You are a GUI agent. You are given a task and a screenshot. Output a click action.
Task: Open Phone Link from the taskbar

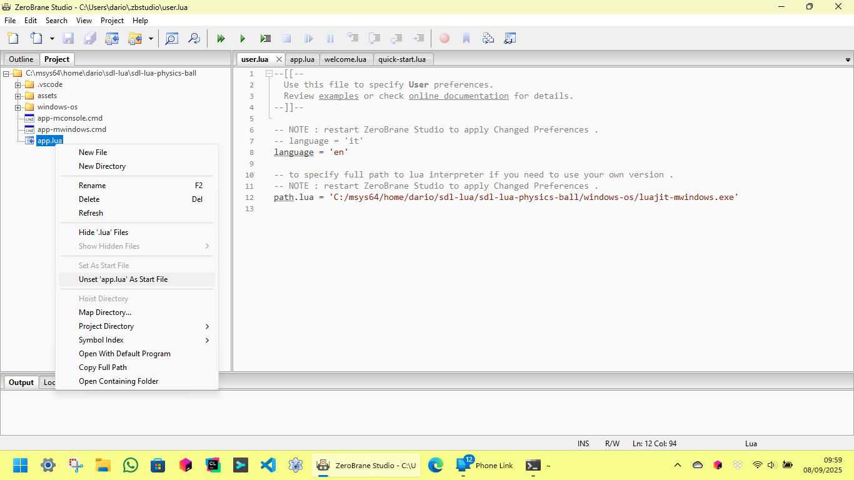click(x=485, y=465)
